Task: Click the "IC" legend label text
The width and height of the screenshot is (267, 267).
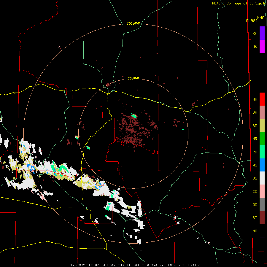Action: [255, 192]
